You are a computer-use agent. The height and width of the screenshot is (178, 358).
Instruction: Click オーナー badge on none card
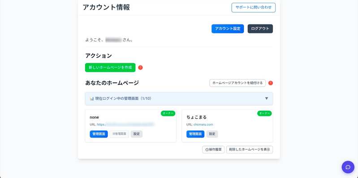pyautogui.click(x=168, y=113)
